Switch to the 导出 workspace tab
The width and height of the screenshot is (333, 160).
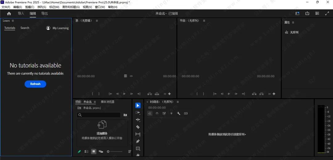(44, 14)
